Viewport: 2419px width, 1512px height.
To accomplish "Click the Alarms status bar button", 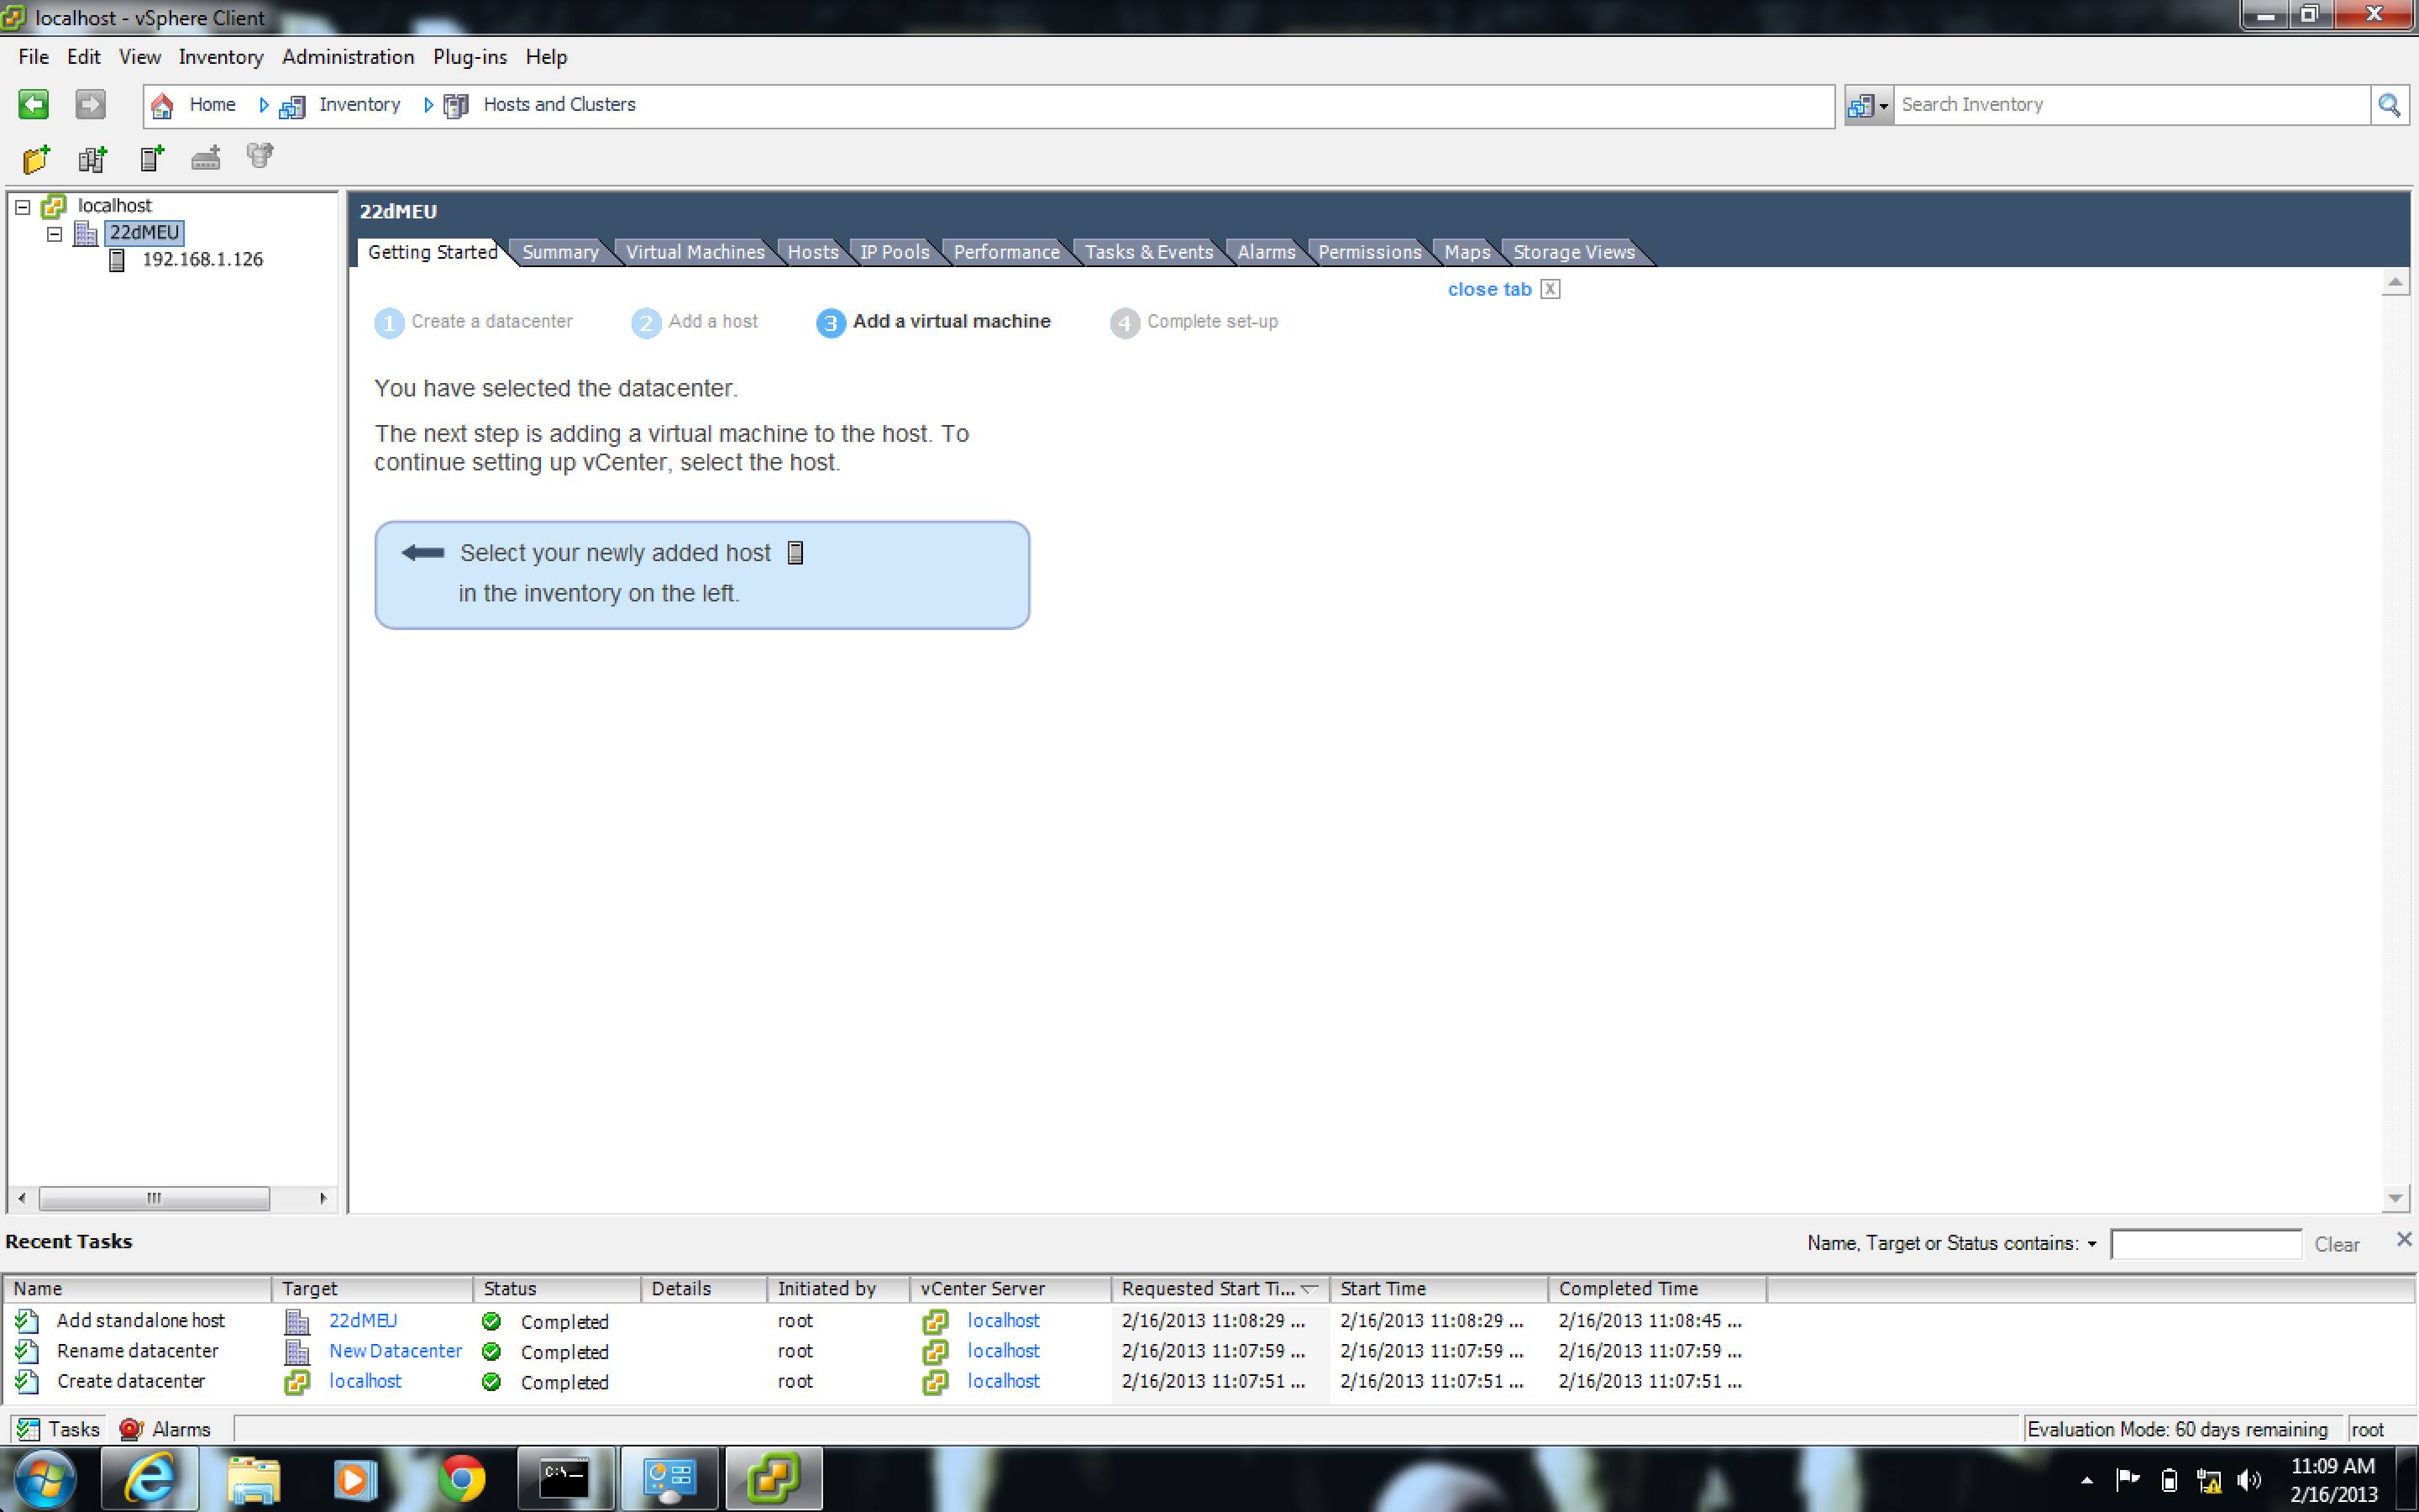I will 165,1429.
